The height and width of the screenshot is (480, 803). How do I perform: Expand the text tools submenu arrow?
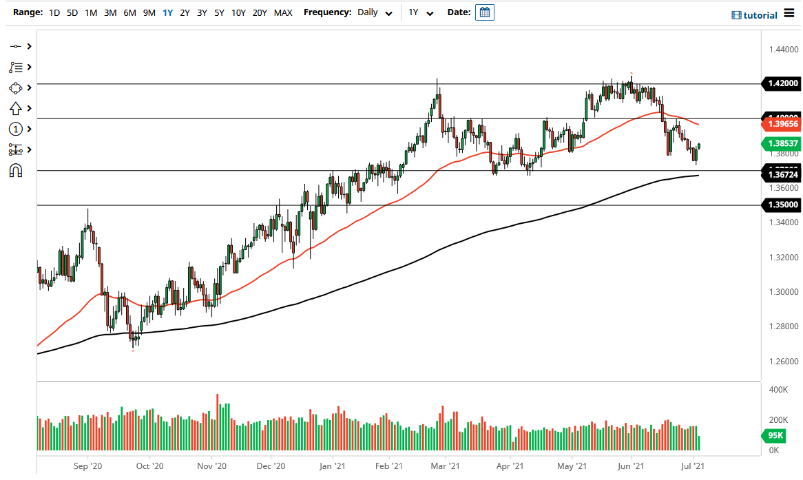coord(29,67)
